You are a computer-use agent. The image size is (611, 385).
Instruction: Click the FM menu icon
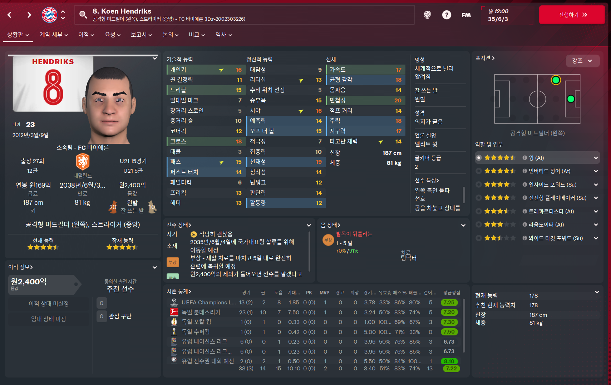click(466, 15)
